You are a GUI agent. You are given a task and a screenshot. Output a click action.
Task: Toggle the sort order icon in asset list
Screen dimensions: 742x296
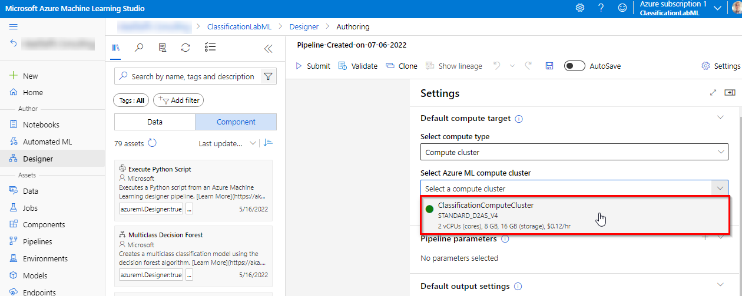point(269,143)
